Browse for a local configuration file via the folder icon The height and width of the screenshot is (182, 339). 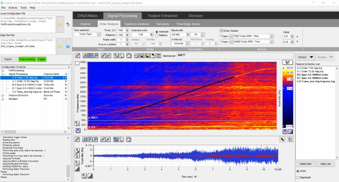[x=60, y=24]
